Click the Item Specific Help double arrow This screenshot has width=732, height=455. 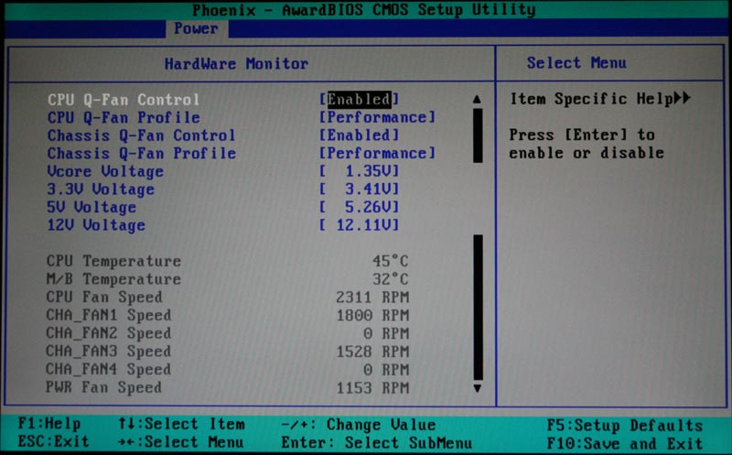(x=682, y=98)
